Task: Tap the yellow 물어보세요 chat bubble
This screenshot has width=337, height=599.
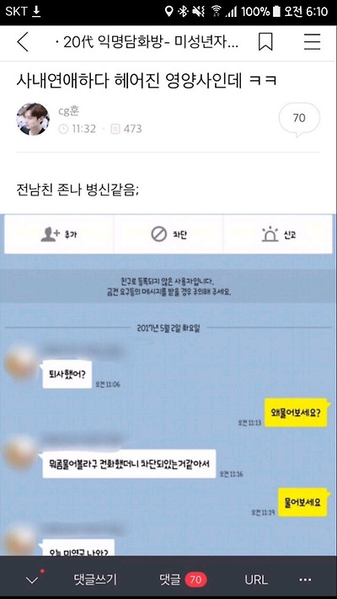Action: (x=302, y=502)
